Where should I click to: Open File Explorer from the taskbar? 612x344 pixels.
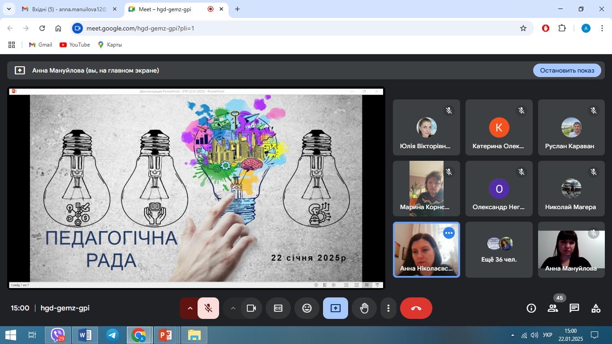[x=194, y=335]
